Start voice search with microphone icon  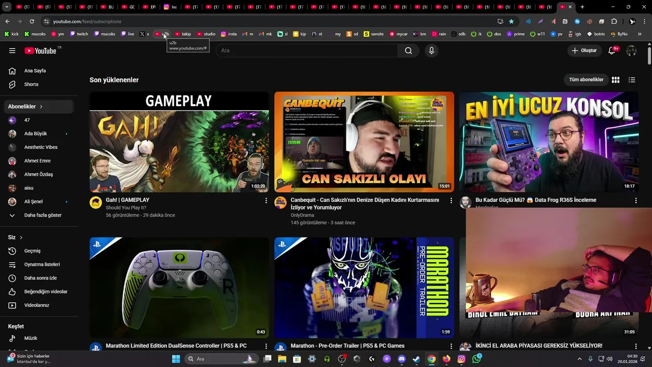click(431, 50)
